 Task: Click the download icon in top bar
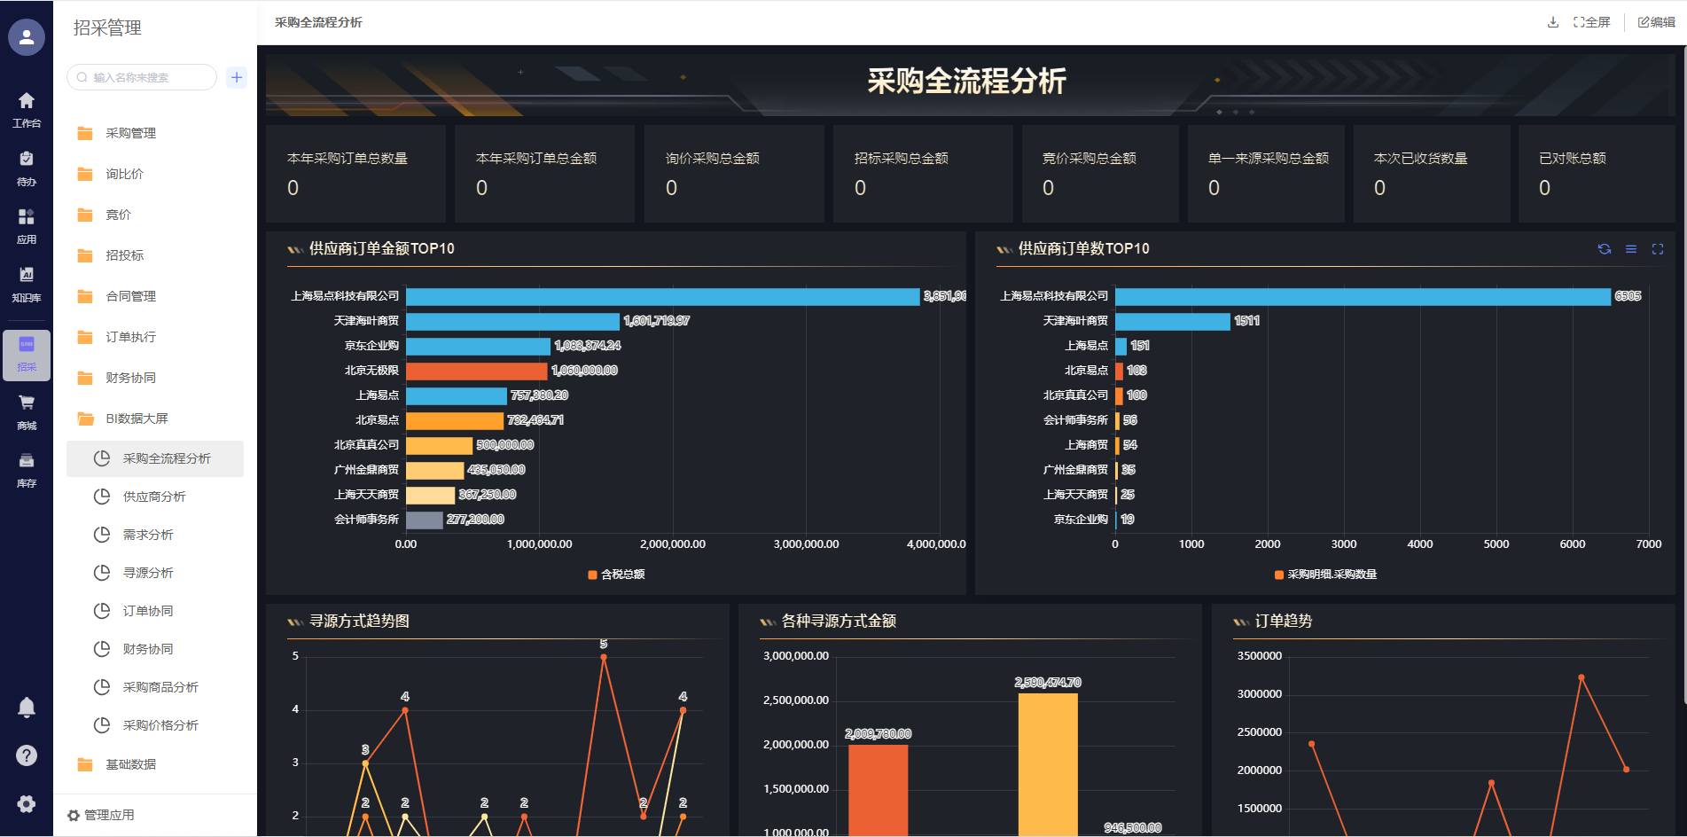(x=1552, y=22)
